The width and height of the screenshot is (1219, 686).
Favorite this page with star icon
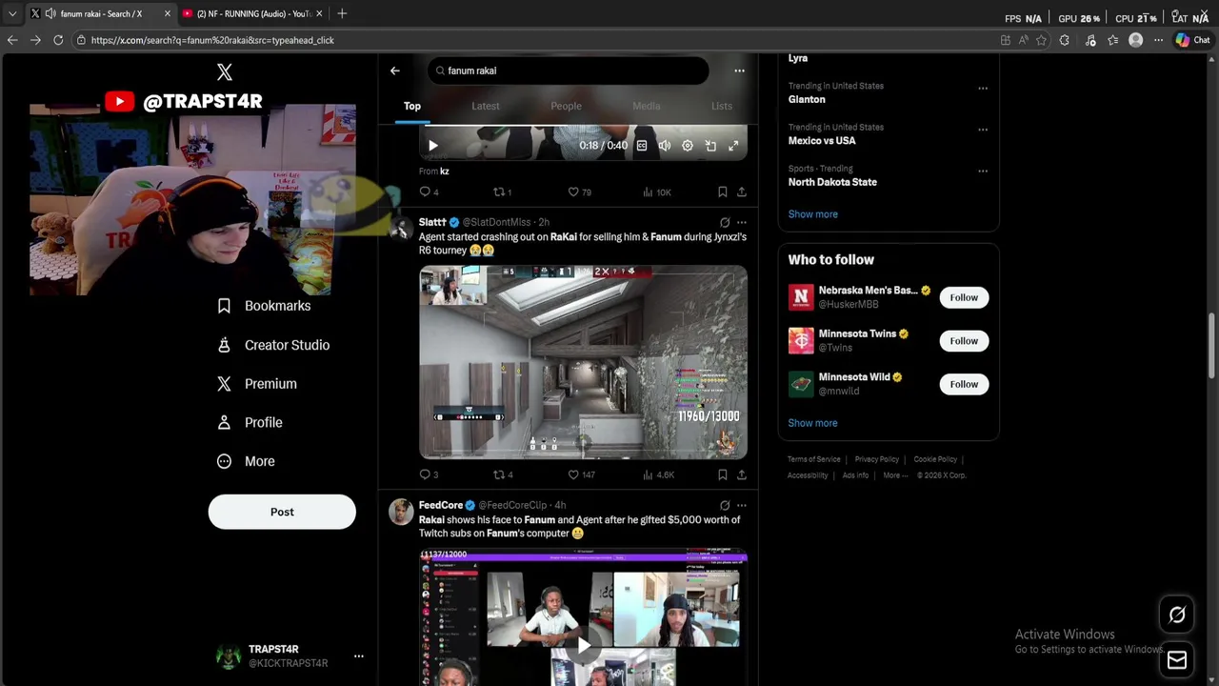(1041, 40)
